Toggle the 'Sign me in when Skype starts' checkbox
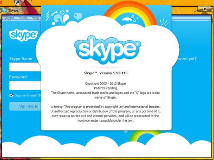 point(11,95)
